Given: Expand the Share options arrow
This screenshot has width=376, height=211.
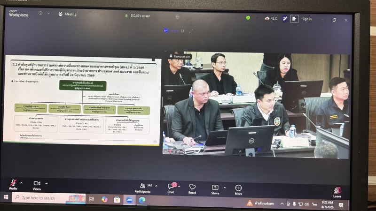Looking at the screenshot, I should (225, 188).
